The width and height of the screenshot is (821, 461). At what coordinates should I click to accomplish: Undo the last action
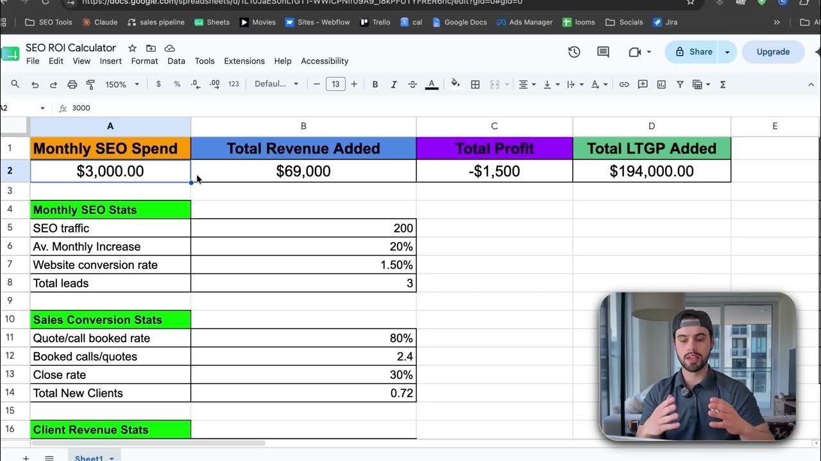[35, 85]
